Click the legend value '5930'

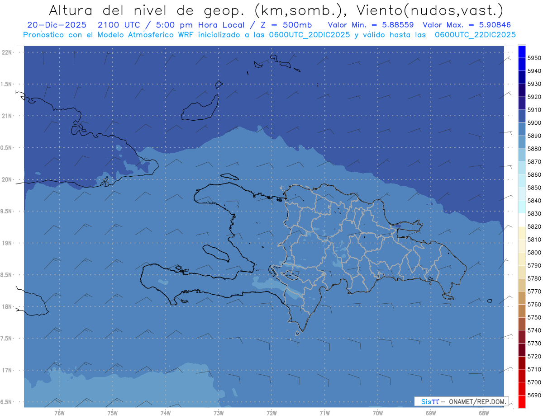click(534, 84)
